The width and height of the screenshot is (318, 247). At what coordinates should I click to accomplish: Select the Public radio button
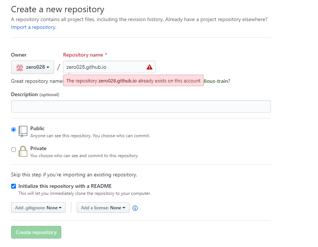[x=14, y=129]
